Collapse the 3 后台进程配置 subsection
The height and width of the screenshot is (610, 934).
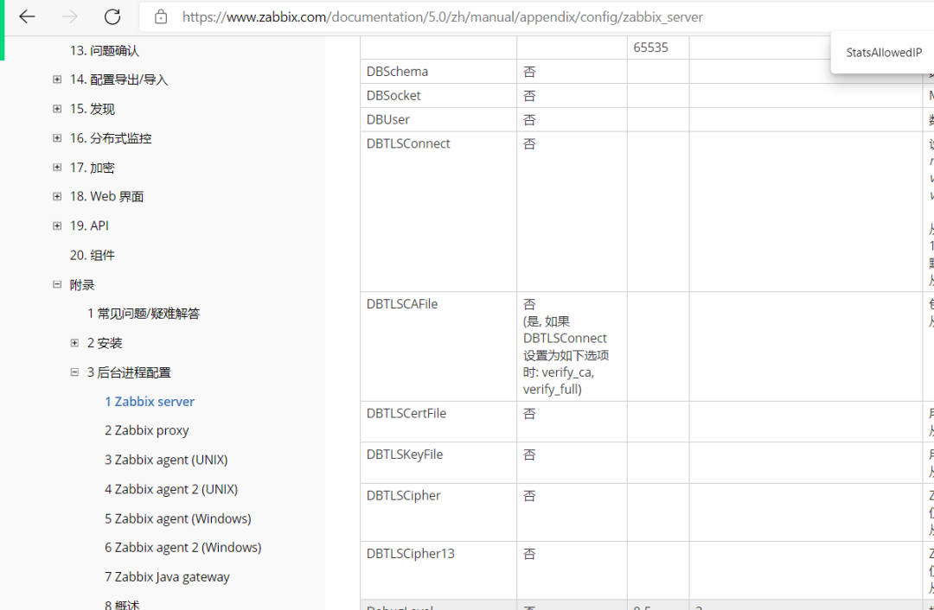[74, 372]
